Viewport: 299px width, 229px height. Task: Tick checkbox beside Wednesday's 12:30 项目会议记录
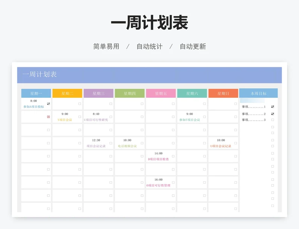point(111,143)
